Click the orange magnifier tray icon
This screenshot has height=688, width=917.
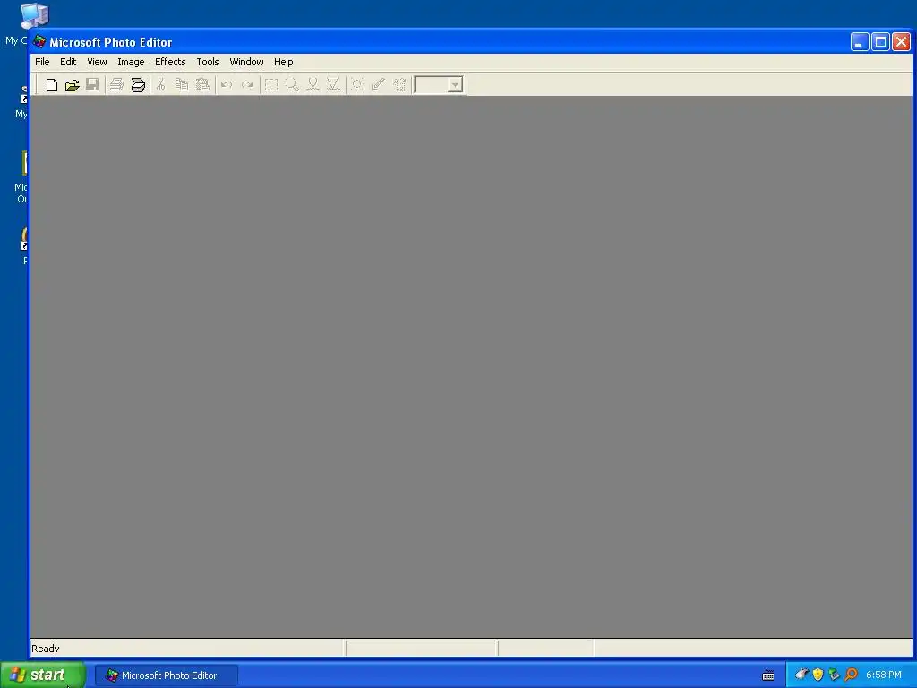851,675
